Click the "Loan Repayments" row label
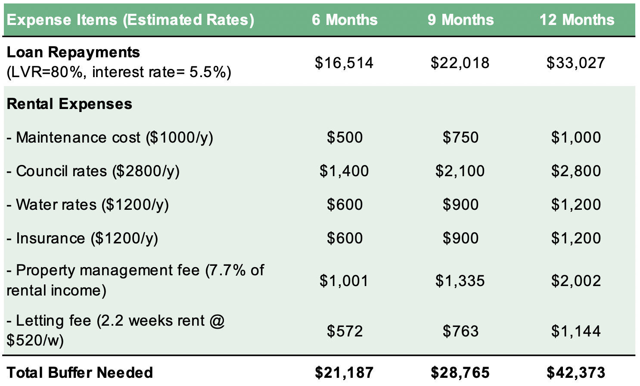640x386 pixels. (x=73, y=52)
